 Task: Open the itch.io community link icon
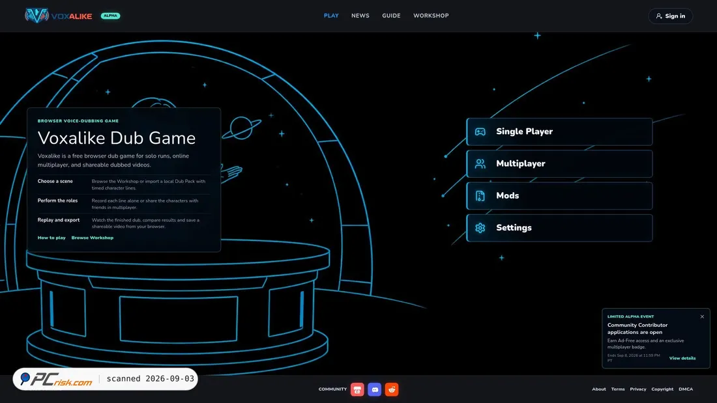click(357, 389)
